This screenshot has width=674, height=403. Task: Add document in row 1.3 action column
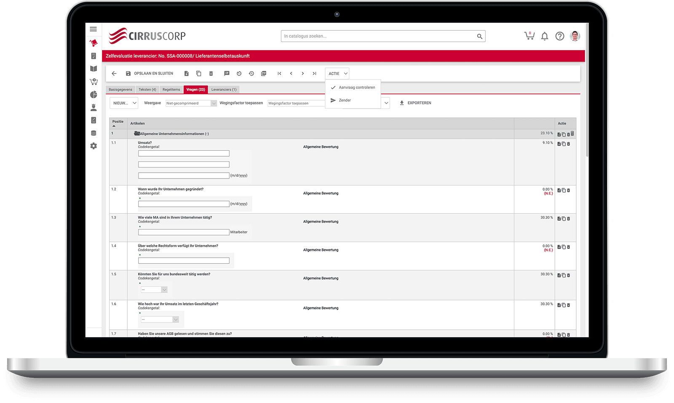pyautogui.click(x=559, y=219)
